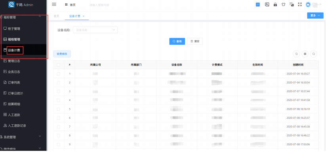
Task: Click the 查询 search button
Action: pyautogui.click(x=177, y=41)
